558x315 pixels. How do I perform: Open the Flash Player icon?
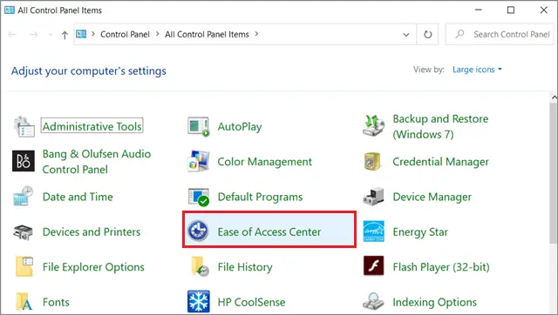pyautogui.click(x=374, y=266)
